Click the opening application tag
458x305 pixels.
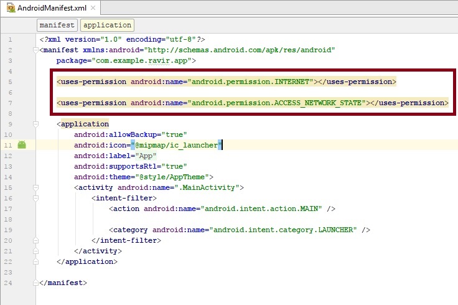click(x=83, y=124)
